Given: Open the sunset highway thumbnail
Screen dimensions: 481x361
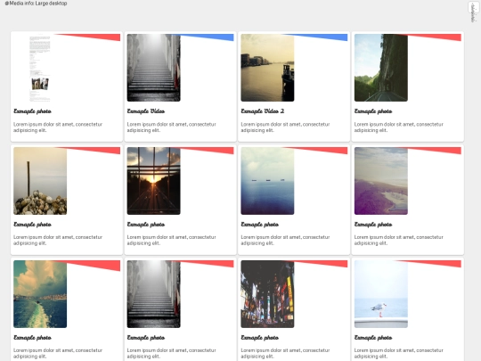Looking at the screenshot, I should (154, 181).
